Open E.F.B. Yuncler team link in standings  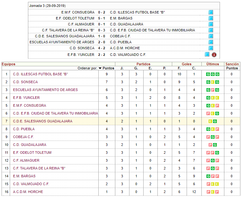[x=26, y=98]
